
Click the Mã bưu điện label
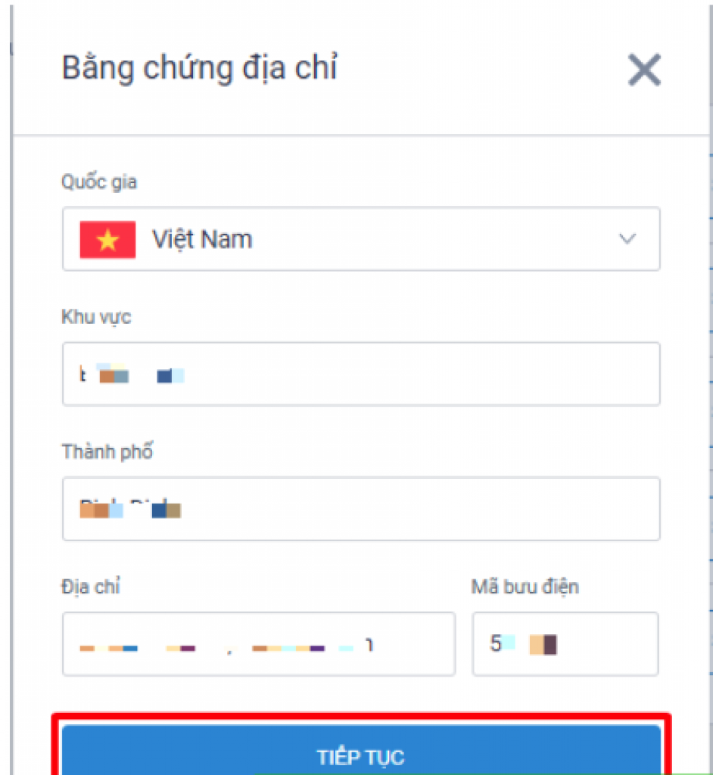[x=525, y=587]
